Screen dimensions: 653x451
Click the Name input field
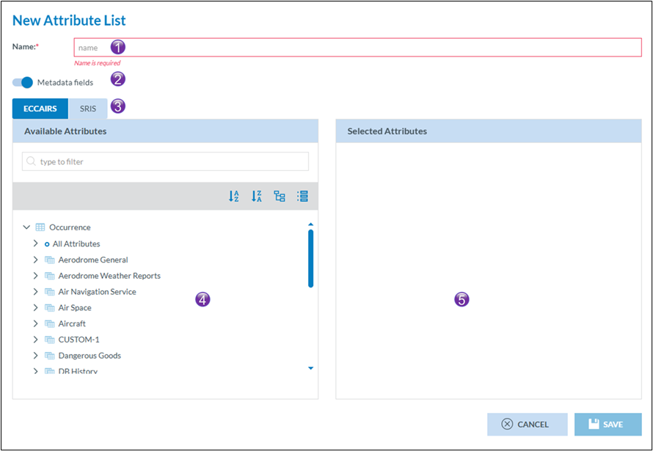coord(357,48)
